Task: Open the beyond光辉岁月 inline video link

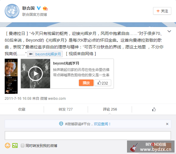Action: click(x=45, y=54)
